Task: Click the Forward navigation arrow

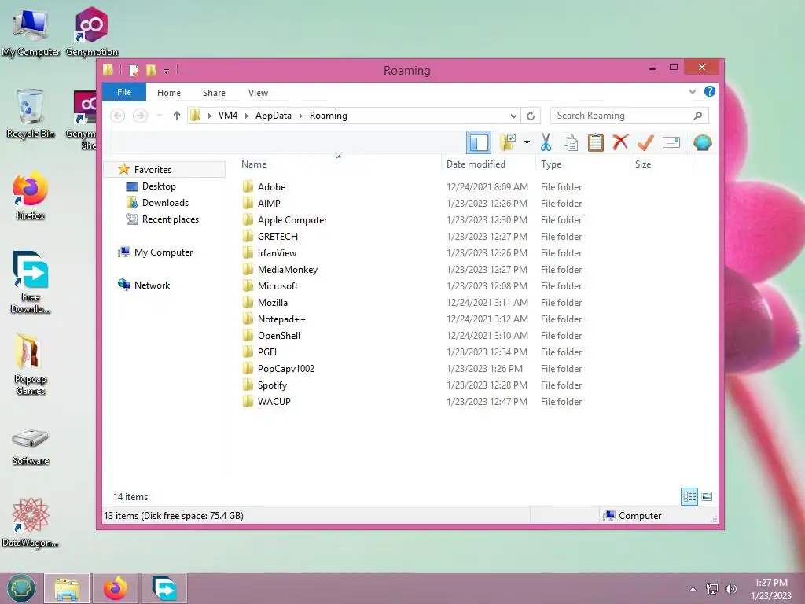Action: click(140, 116)
